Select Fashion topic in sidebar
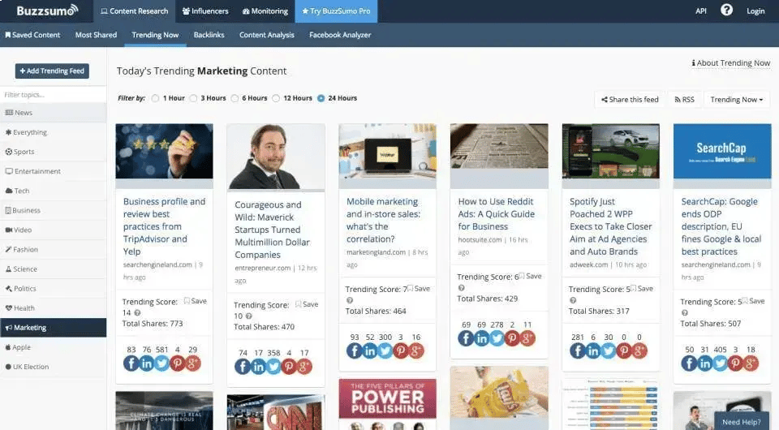Viewport: 779px width, 430px height. coord(54,249)
